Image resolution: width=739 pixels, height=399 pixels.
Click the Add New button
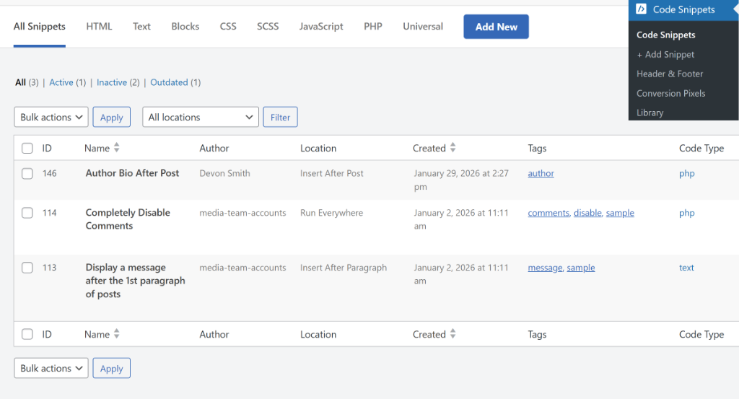coord(496,27)
